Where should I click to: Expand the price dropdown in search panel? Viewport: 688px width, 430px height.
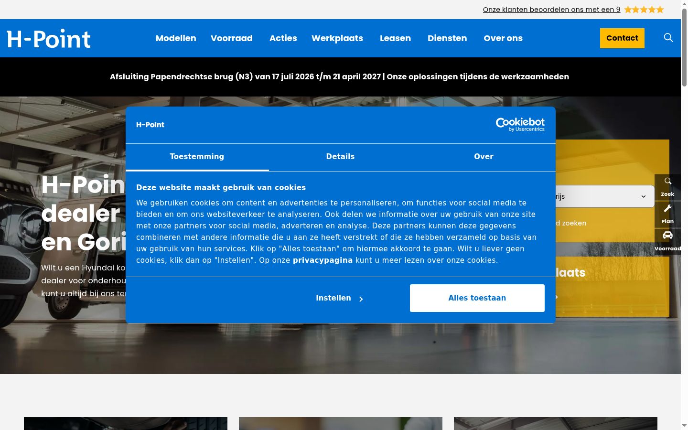(604, 196)
